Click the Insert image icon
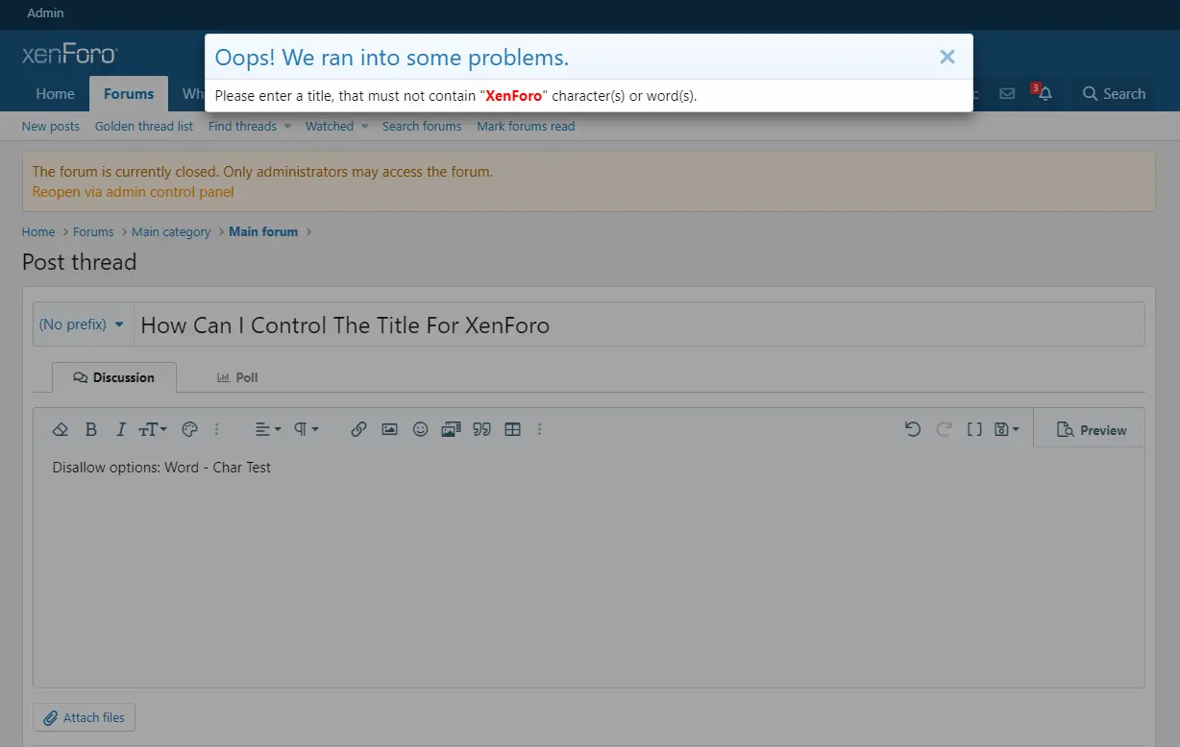Image resolution: width=1180 pixels, height=747 pixels. (x=389, y=429)
